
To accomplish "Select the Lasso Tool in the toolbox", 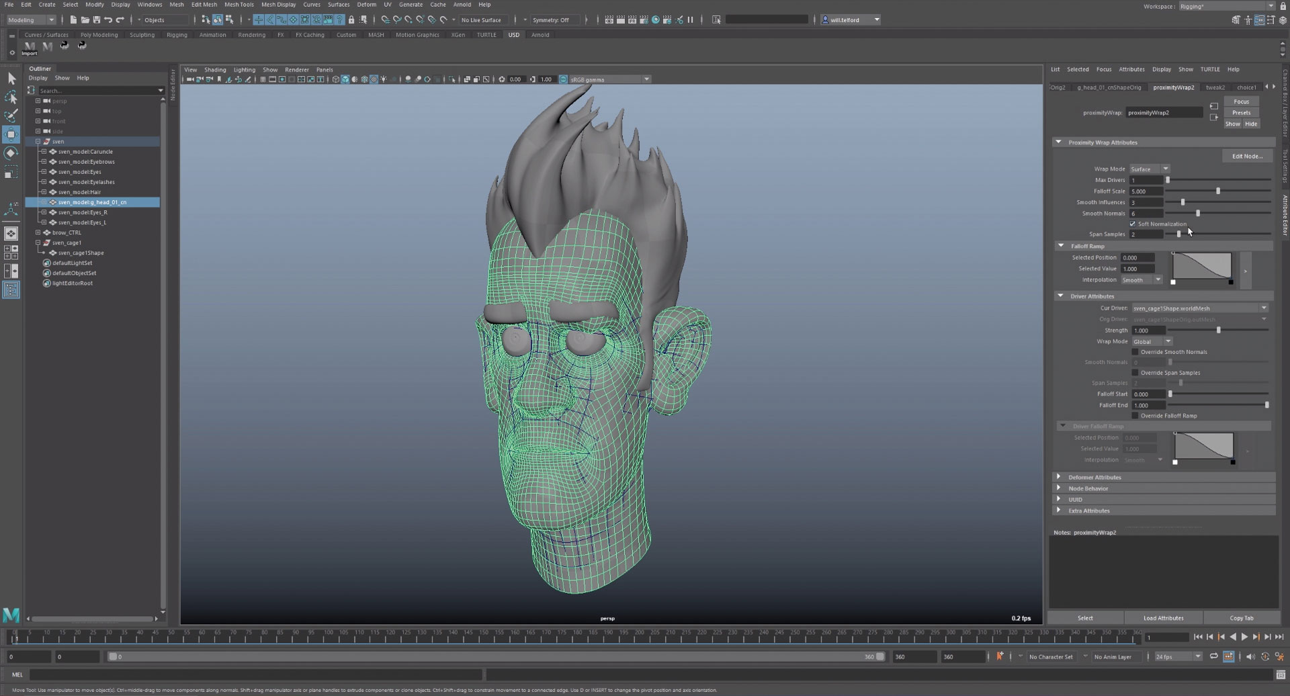I will [x=11, y=97].
